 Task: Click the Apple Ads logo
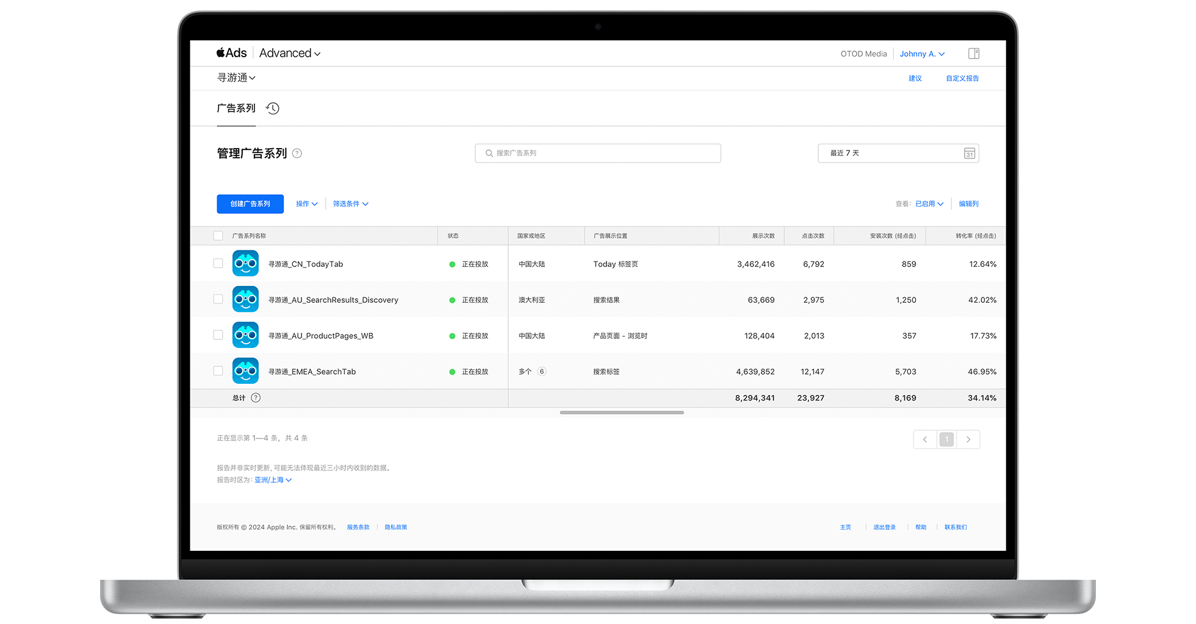coord(231,53)
